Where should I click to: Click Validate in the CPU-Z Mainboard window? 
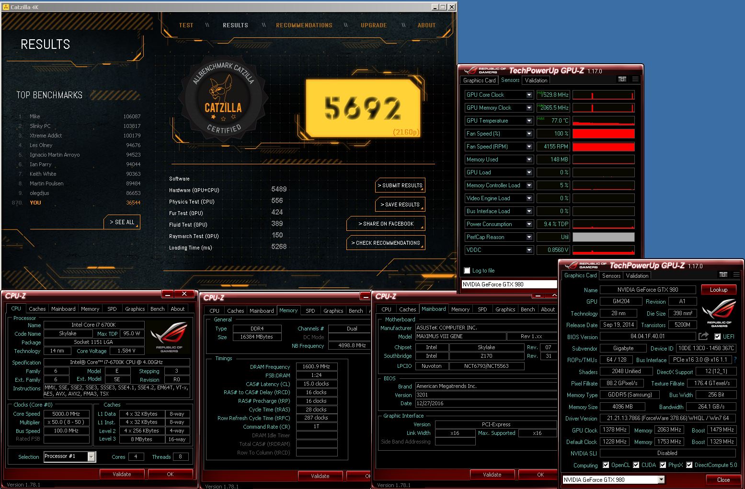coord(492,475)
